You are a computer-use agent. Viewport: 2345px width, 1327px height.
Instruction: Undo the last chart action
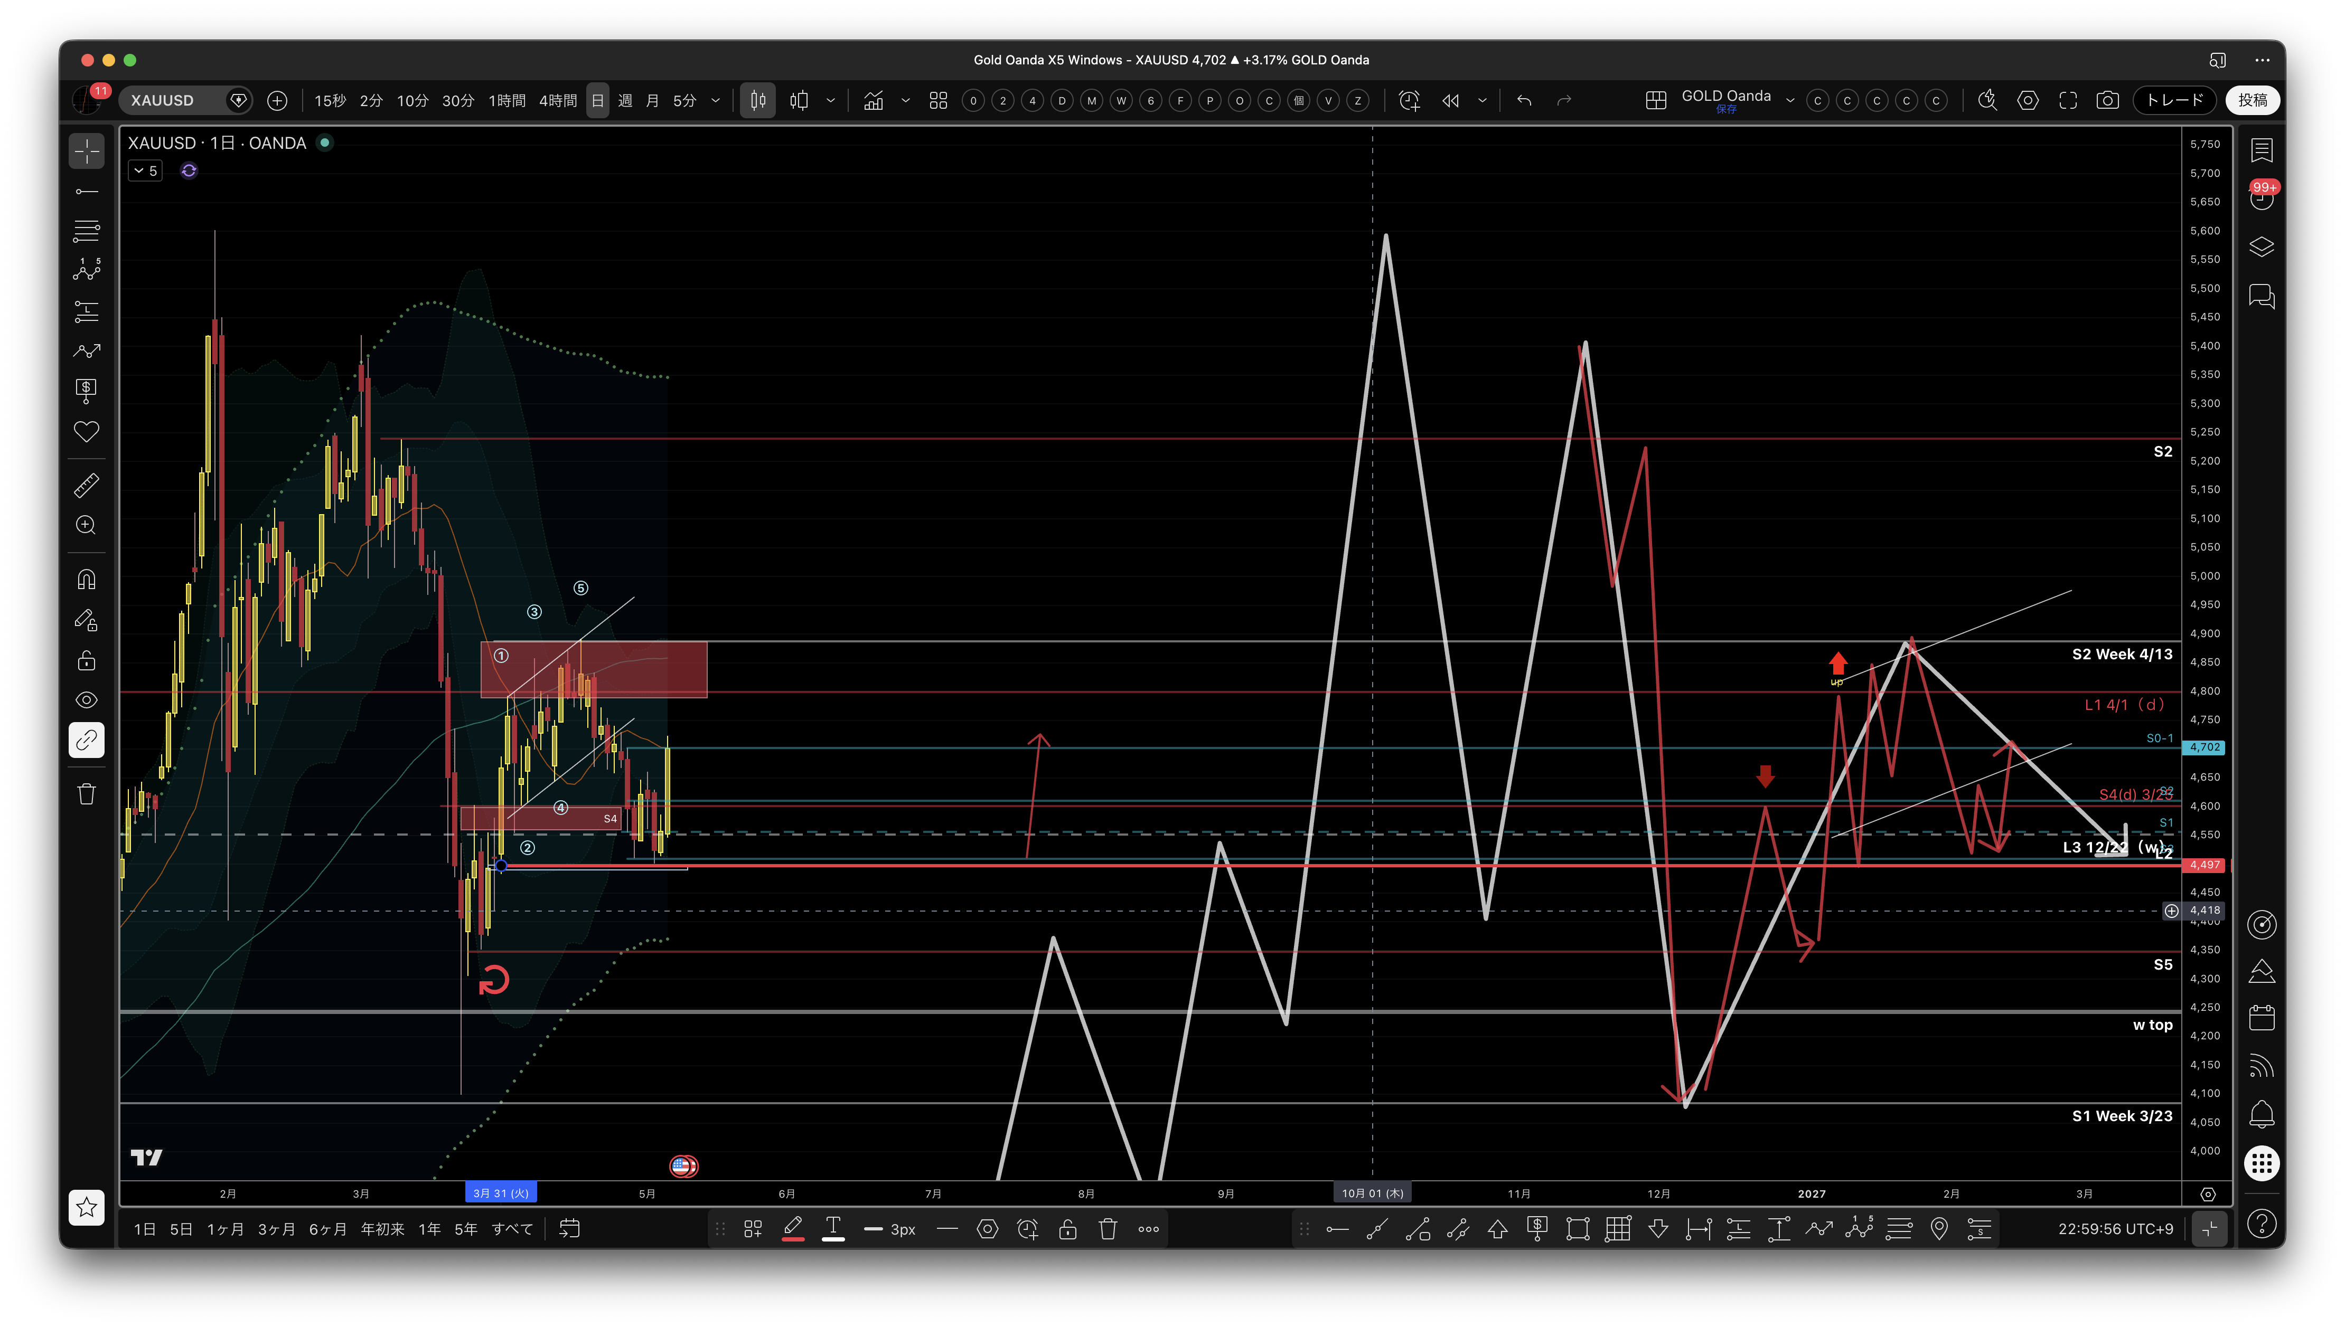pyautogui.click(x=1524, y=100)
